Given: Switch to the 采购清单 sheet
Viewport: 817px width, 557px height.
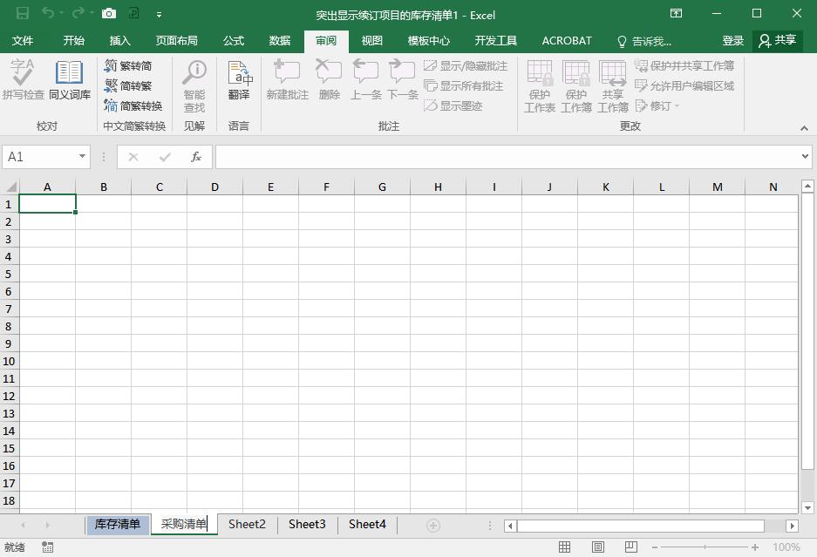Looking at the screenshot, I should (x=183, y=524).
